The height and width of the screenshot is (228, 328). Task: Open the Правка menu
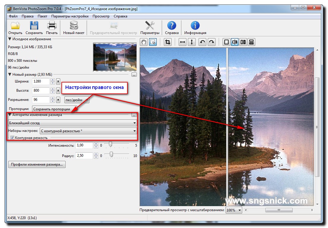click(x=27, y=16)
